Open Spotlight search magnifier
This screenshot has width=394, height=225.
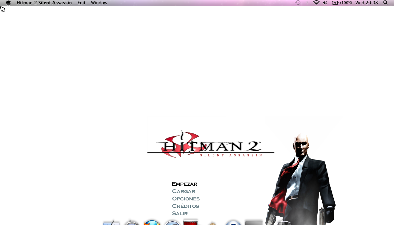click(x=385, y=3)
